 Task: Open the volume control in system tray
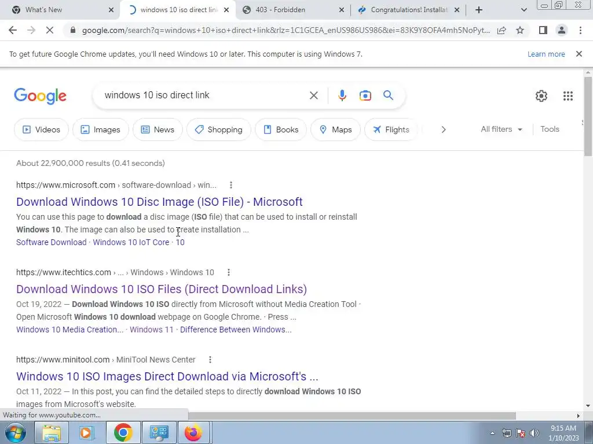[x=534, y=433]
